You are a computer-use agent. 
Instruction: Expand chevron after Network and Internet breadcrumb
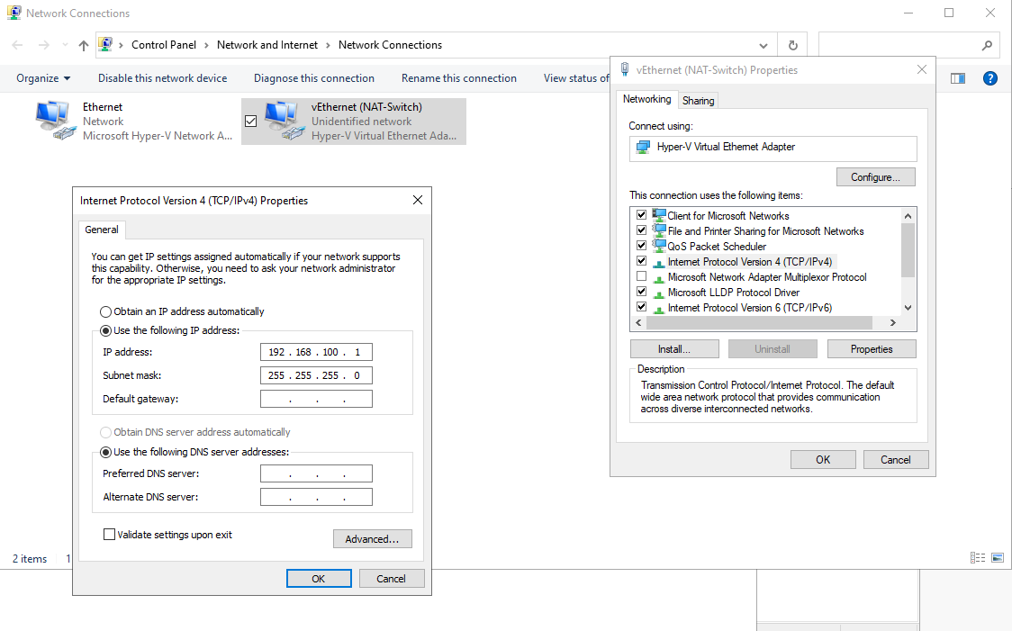coord(328,45)
